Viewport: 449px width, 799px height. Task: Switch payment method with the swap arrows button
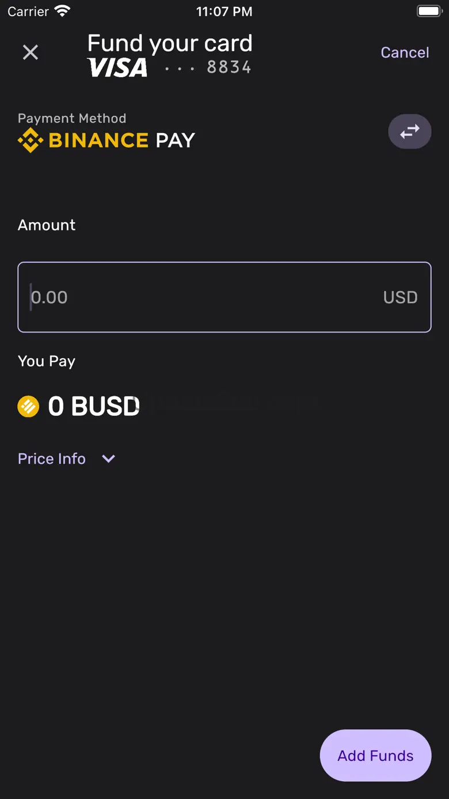point(409,132)
